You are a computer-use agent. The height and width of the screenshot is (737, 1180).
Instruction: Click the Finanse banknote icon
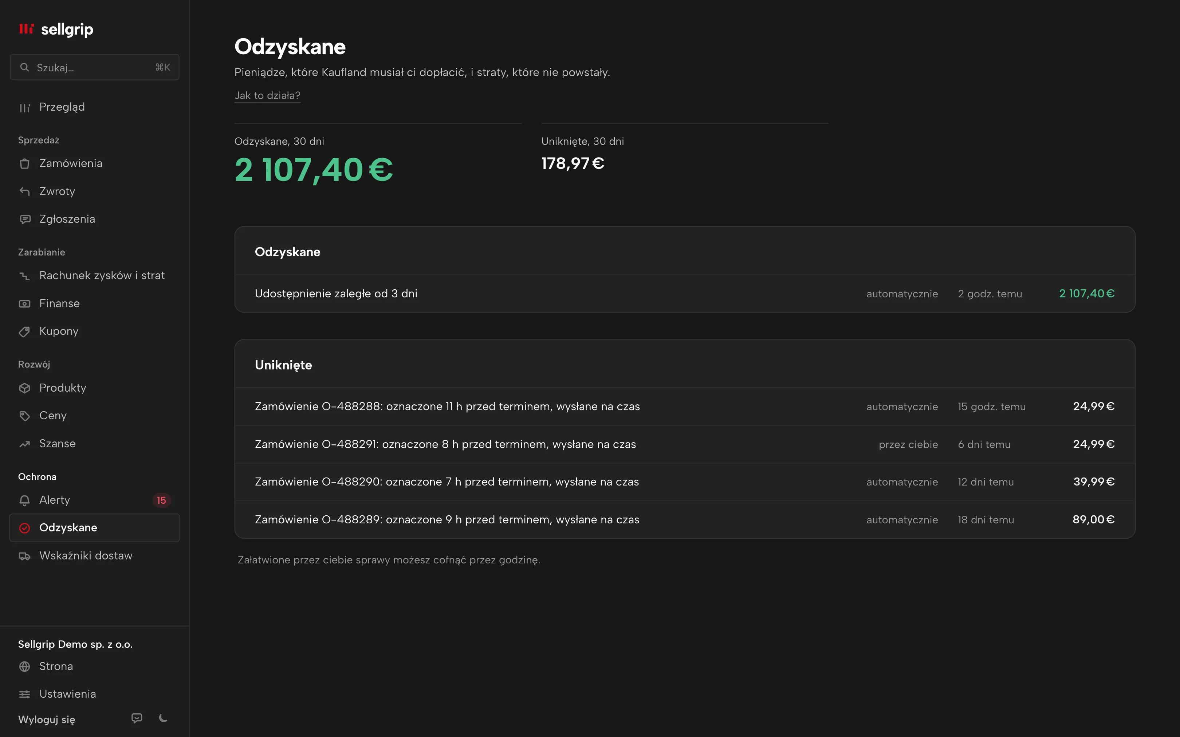(x=24, y=304)
